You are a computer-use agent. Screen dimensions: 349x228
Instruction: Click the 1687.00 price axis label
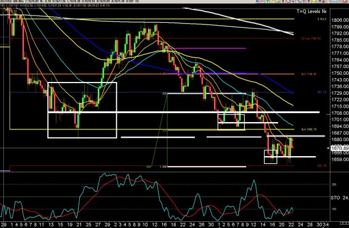(x=340, y=133)
